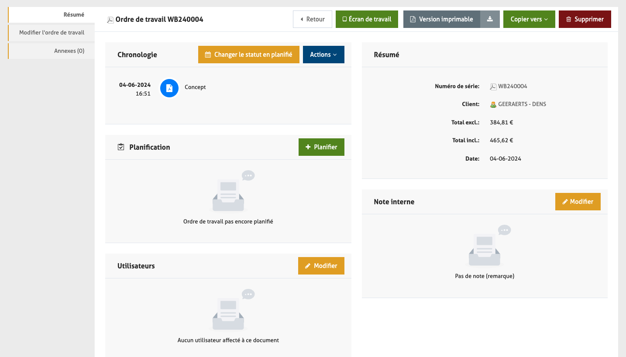
Task: Open Écran de travail
Action: point(366,19)
